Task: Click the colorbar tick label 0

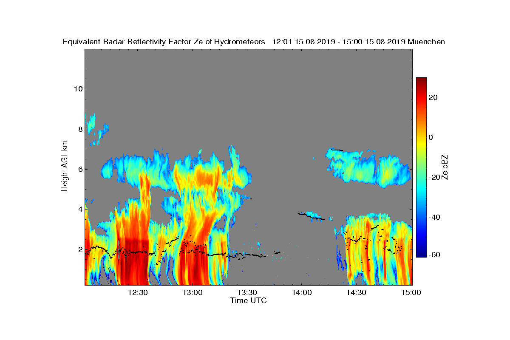Action: click(431, 137)
